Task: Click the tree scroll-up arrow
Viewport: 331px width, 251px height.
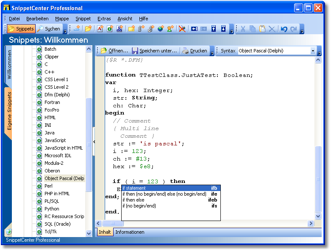Action: point(89,49)
